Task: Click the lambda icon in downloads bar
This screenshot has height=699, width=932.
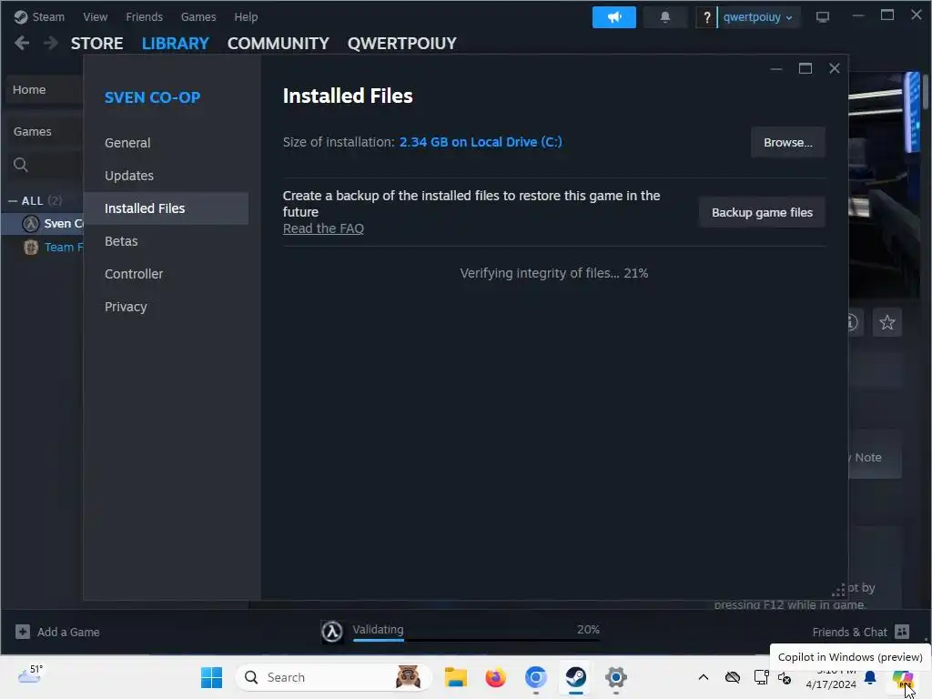Action: (x=332, y=632)
